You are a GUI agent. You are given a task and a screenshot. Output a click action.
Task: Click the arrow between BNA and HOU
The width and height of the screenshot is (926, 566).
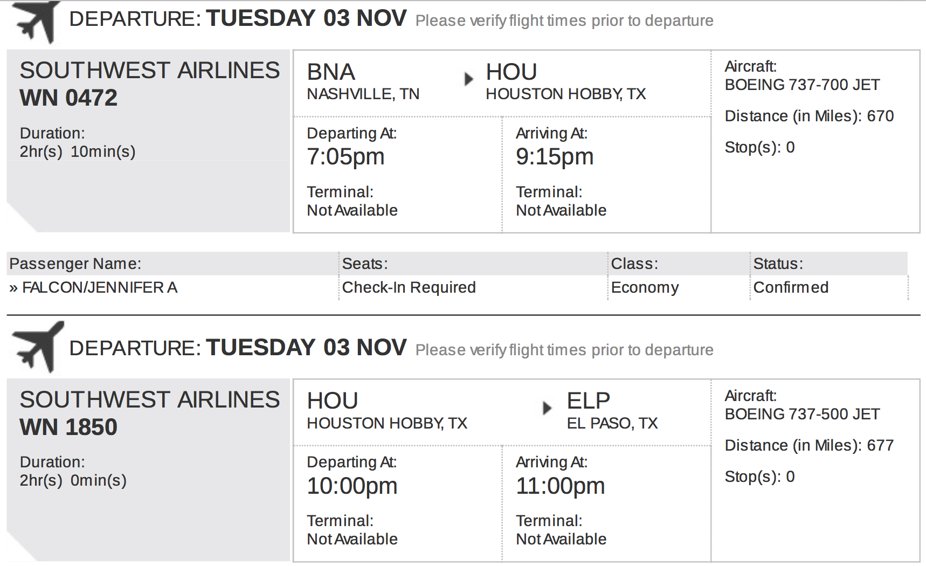[468, 79]
